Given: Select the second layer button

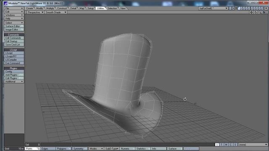Looking at the screenshot, I should [x=241, y=8].
